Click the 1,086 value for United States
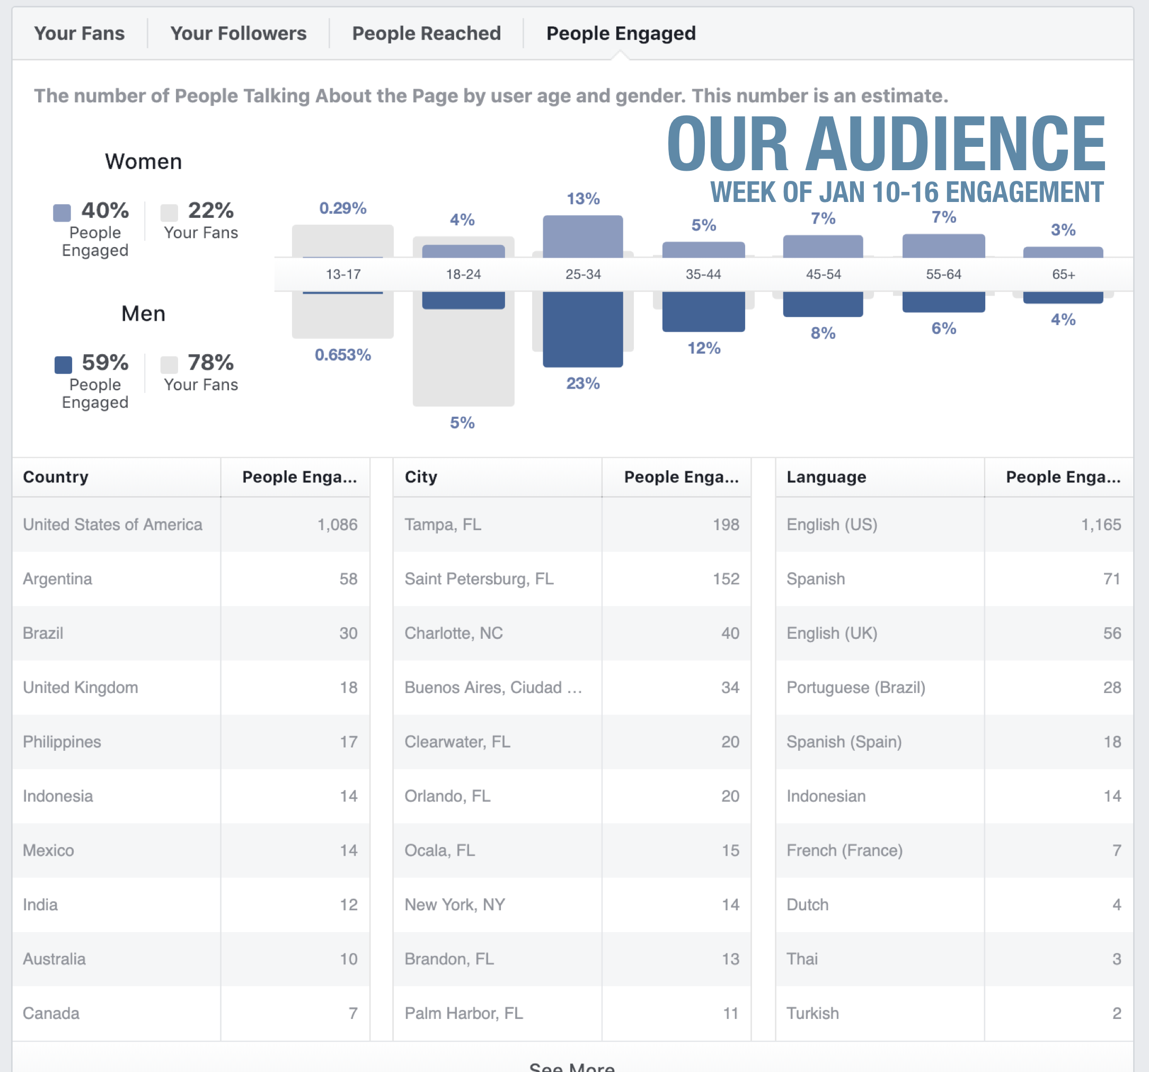 coord(338,524)
